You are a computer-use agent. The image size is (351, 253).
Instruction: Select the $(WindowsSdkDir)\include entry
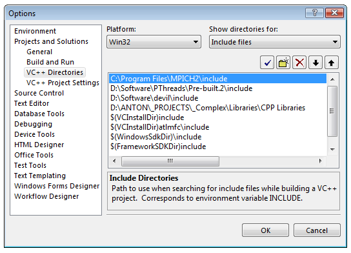217,137
